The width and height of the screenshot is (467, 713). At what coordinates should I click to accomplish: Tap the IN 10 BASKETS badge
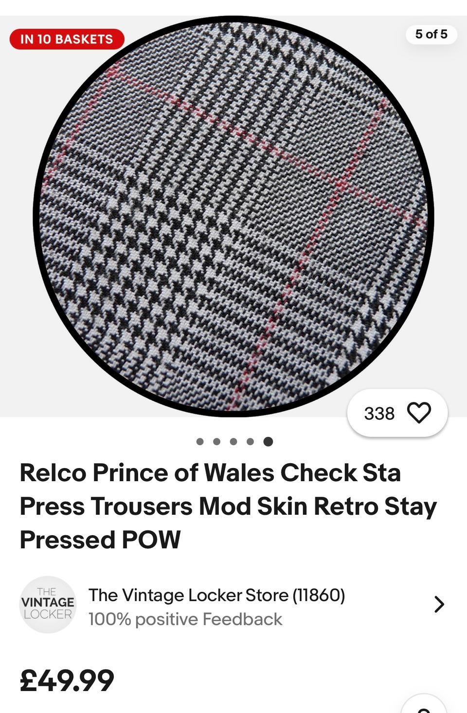point(67,39)
